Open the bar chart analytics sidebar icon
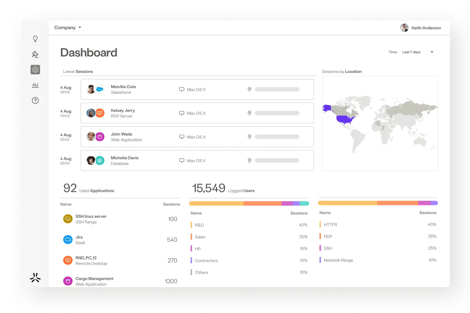Screen dimensions: 470x313 (x=35, y=85)
